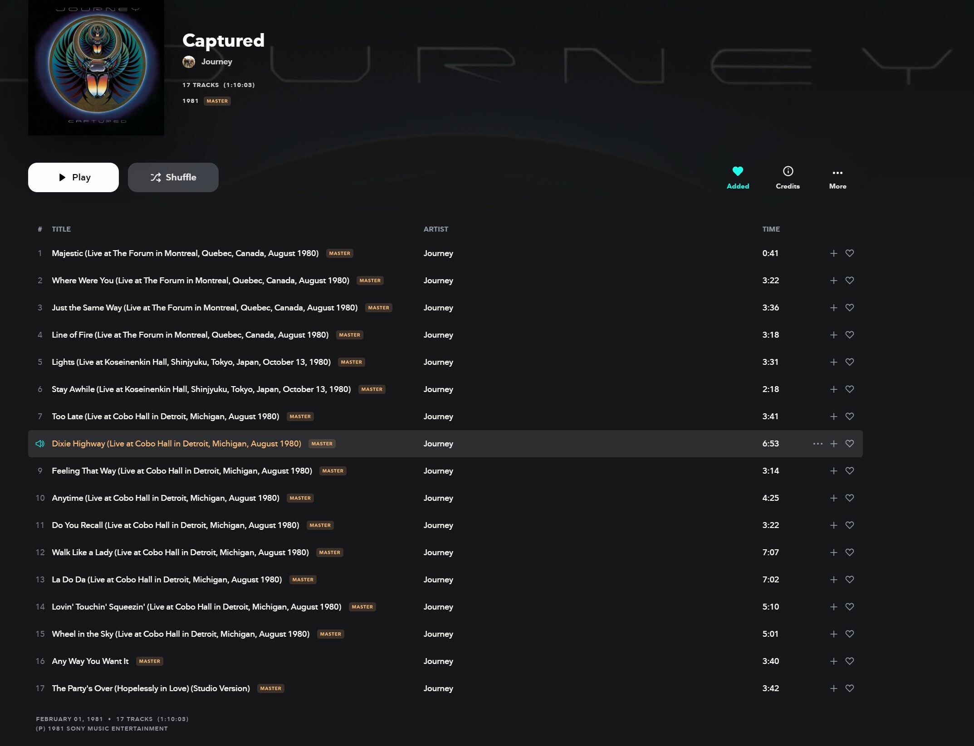Add Wheel in the Sky to playlist
Image resolution: width=974 pixels, height=746 pixels.
[833, 634]
